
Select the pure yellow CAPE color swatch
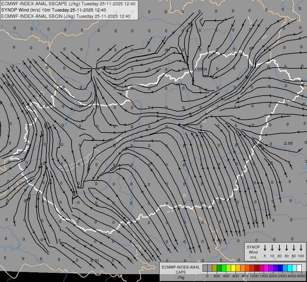[233, 268]
